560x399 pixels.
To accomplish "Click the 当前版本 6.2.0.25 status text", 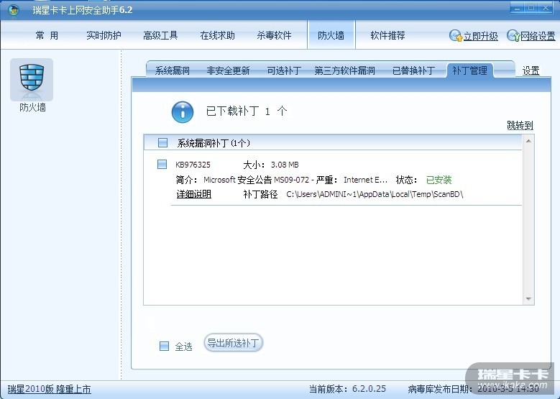I will (347, 389).
